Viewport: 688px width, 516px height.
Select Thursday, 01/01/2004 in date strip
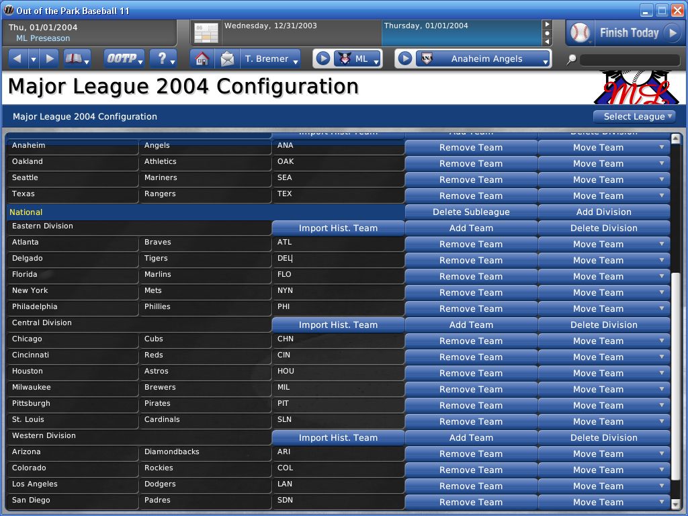462,33
